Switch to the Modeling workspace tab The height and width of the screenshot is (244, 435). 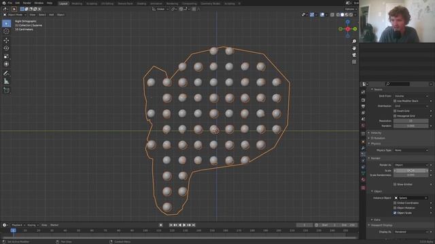(77, 3)
